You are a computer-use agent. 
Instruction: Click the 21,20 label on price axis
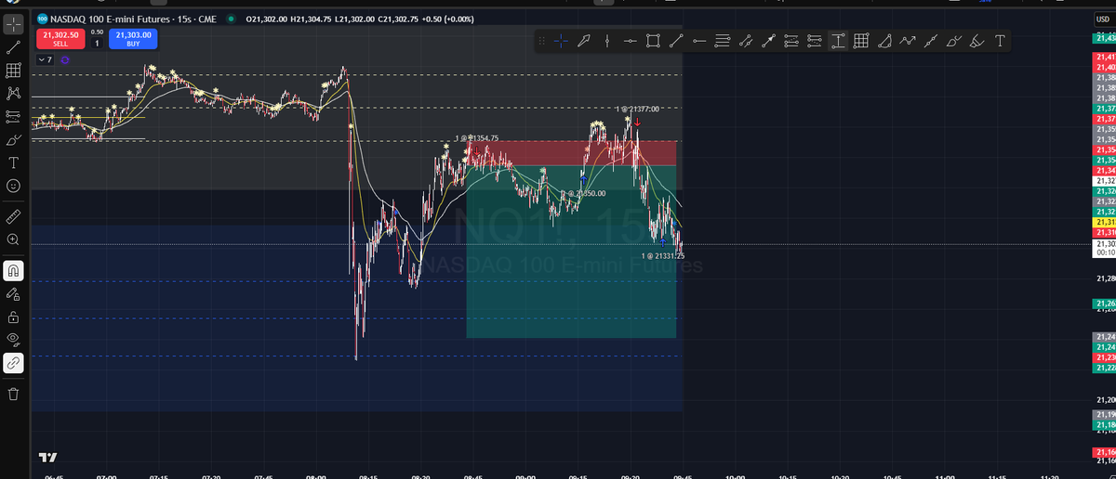coord(1105,399)
